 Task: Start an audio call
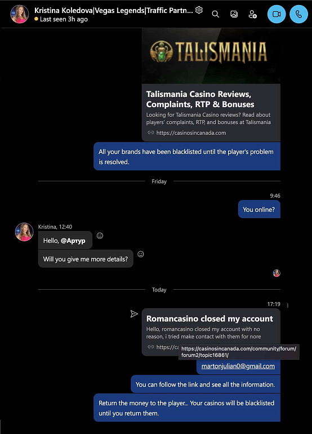pyautogui.click(x=298, y=14)
